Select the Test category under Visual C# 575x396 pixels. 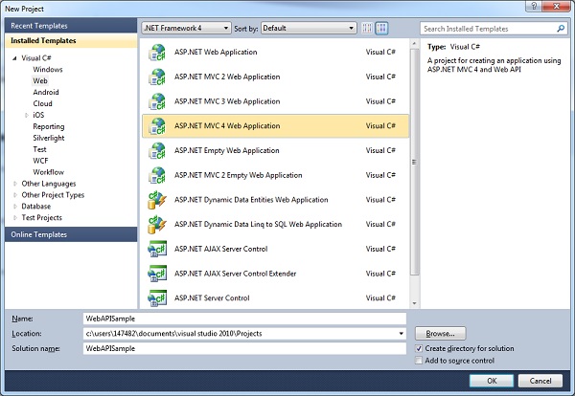click(x=39, y=149)
